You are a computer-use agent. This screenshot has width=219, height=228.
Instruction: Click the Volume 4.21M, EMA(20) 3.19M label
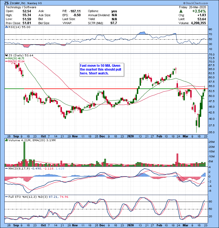(32, 140)
